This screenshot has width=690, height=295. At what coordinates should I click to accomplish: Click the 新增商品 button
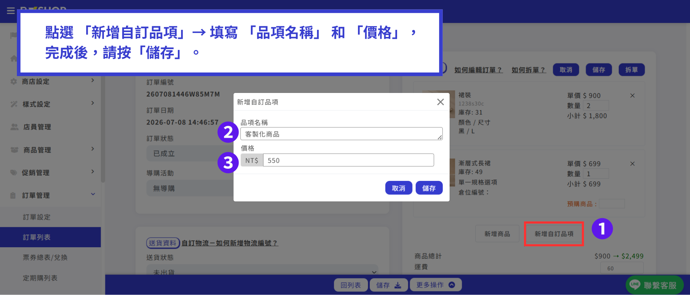tap(497, 234)
